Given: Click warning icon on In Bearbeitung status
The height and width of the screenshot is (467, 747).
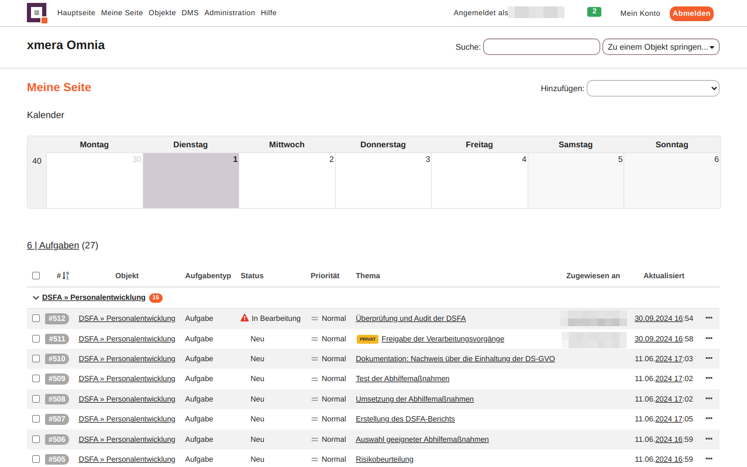Looking at the screenshot, I should [x=245, y=319].
